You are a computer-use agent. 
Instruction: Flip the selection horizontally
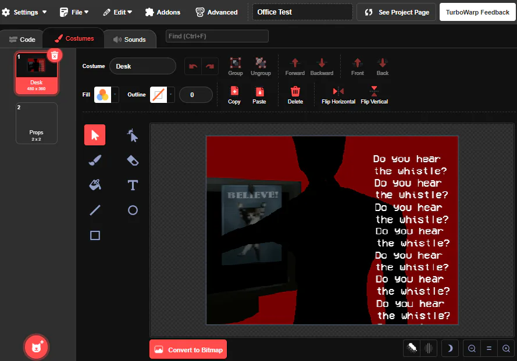(338, 95)
